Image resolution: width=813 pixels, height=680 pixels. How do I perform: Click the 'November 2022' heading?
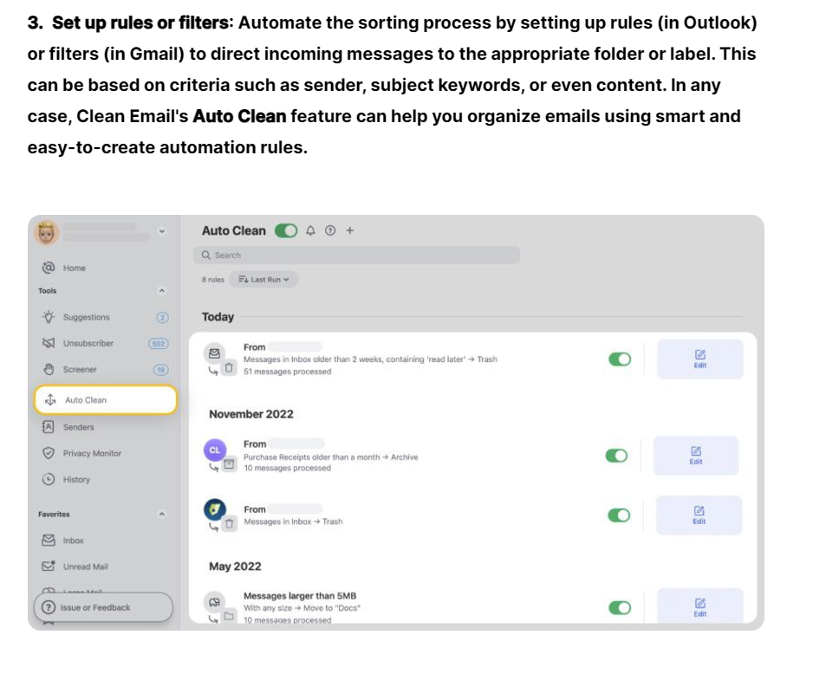point(251,414)
